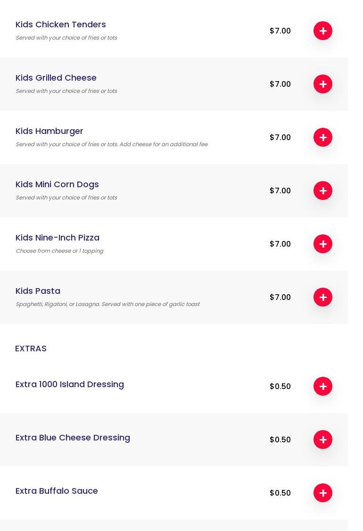Add Kids Pasta to order
Viewport: 363px width, 531px height.
pos(323,297)
